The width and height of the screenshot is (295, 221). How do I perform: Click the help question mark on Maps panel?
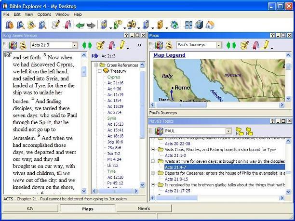coord(272,36)
